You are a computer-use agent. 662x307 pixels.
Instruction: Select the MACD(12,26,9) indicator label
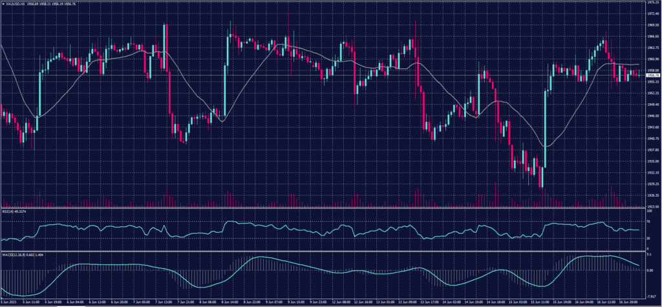point(12,254)
